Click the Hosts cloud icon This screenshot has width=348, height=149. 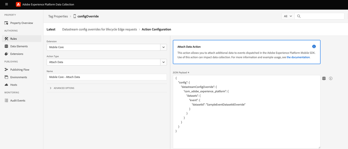click(7, 85)
